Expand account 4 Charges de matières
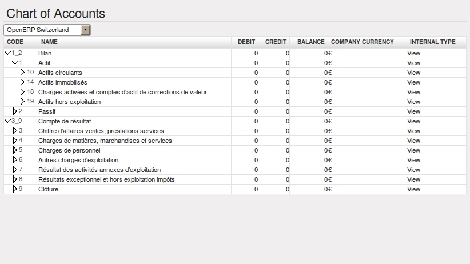Viewport: 470px width, 264px height. tap(15, 141)
